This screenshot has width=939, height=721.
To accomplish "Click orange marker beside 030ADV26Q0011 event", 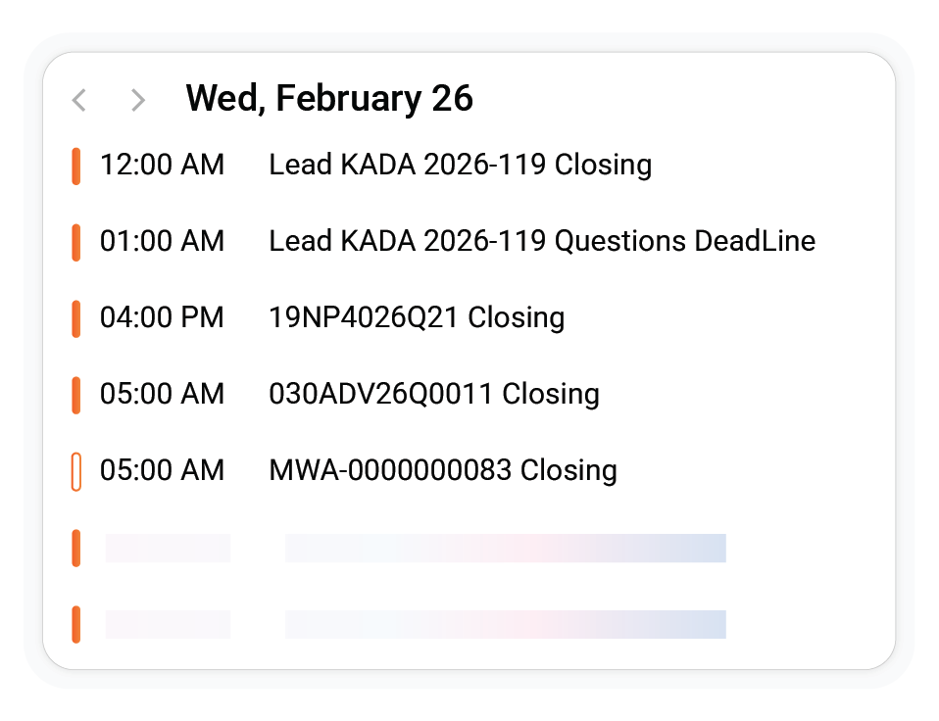I will [x=76, y=395].
